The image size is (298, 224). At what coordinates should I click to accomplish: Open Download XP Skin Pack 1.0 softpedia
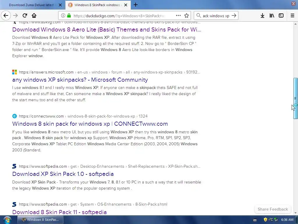(63, 174)
